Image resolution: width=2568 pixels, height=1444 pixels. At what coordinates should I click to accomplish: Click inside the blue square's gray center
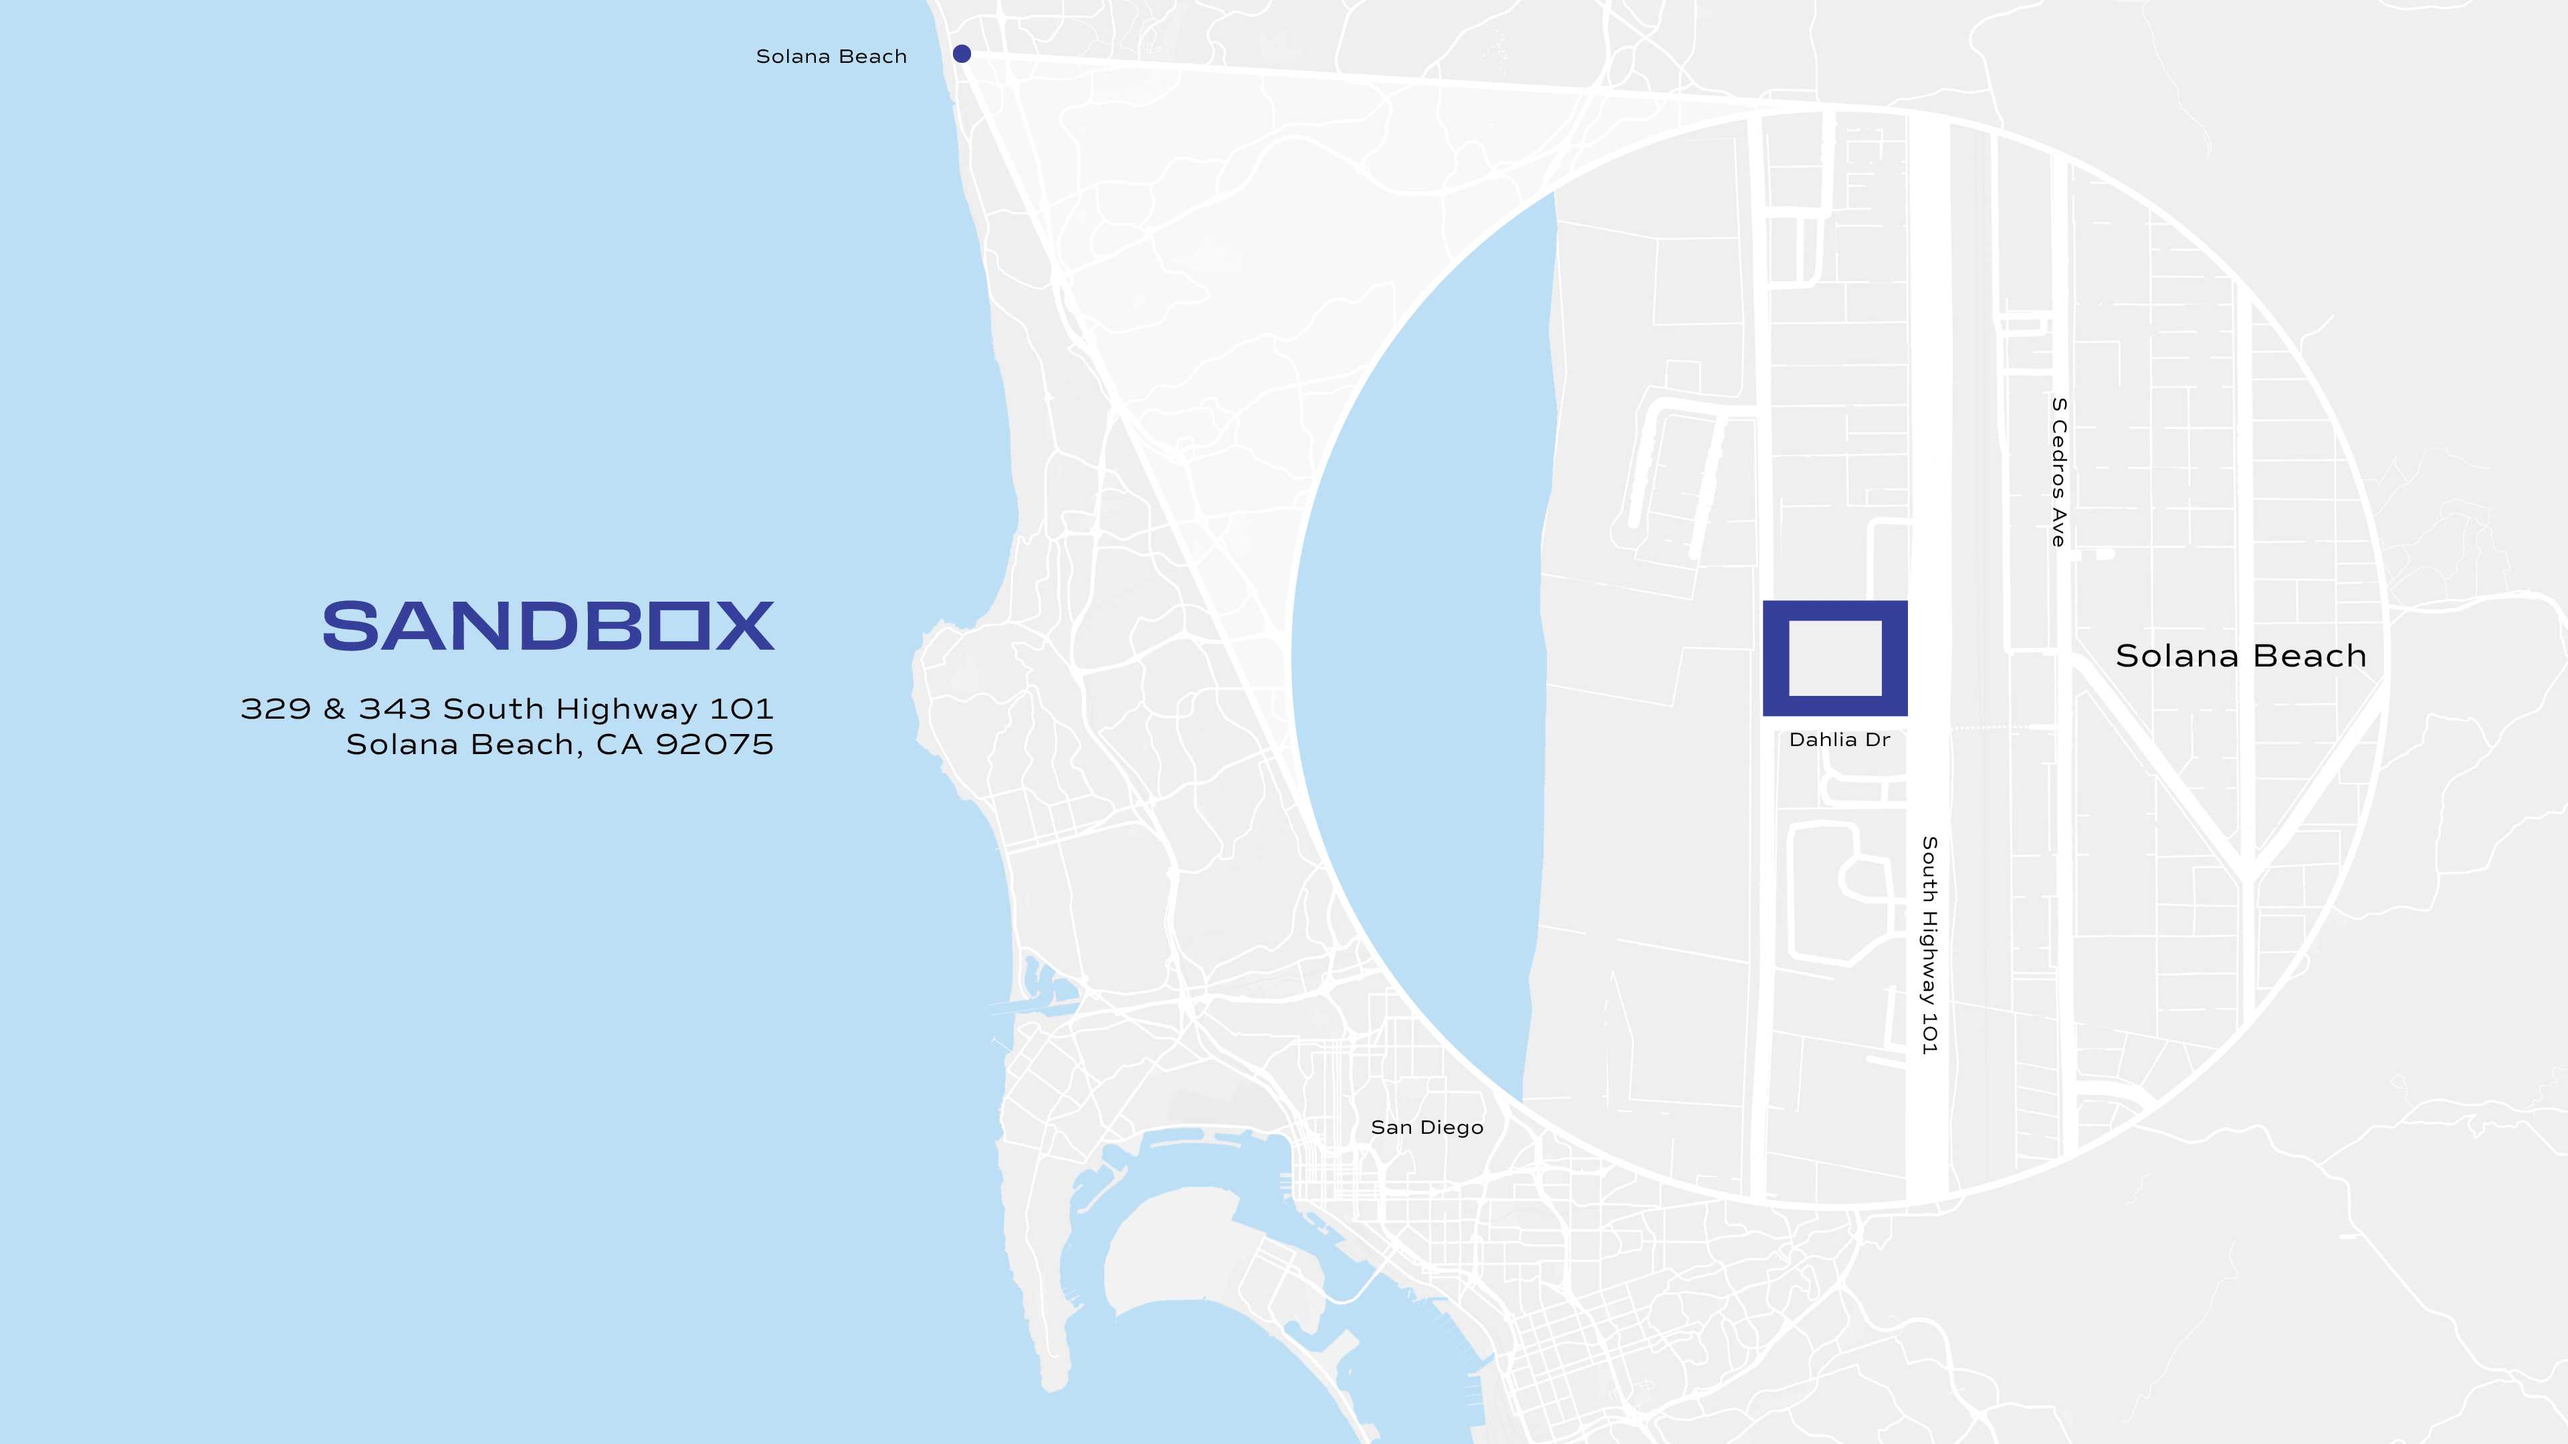coord(1835,658)
